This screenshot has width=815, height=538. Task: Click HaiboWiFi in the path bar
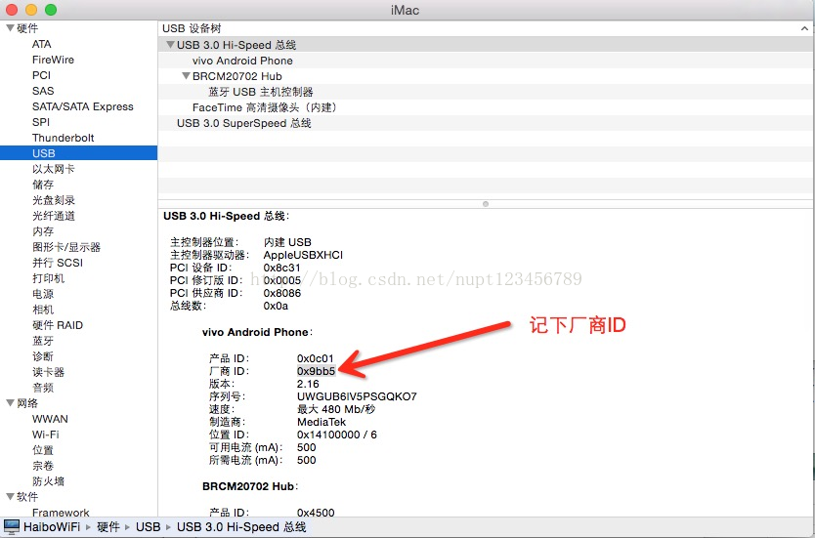pos(52,526)
